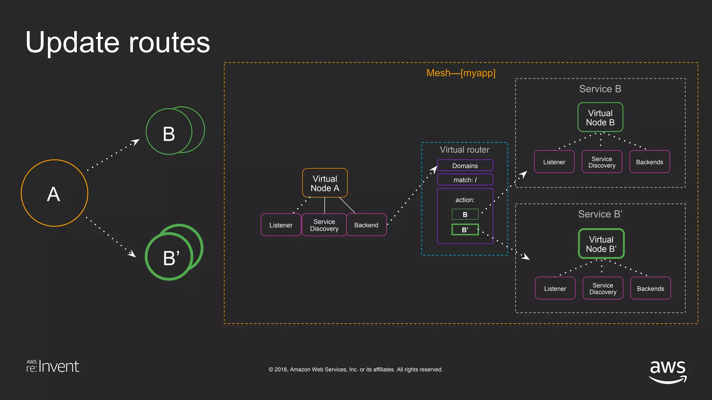The width and height of the screenshot is (712, 400).
Task: Click the thick green circle labeled B'
Action: [x=169, y=257]
